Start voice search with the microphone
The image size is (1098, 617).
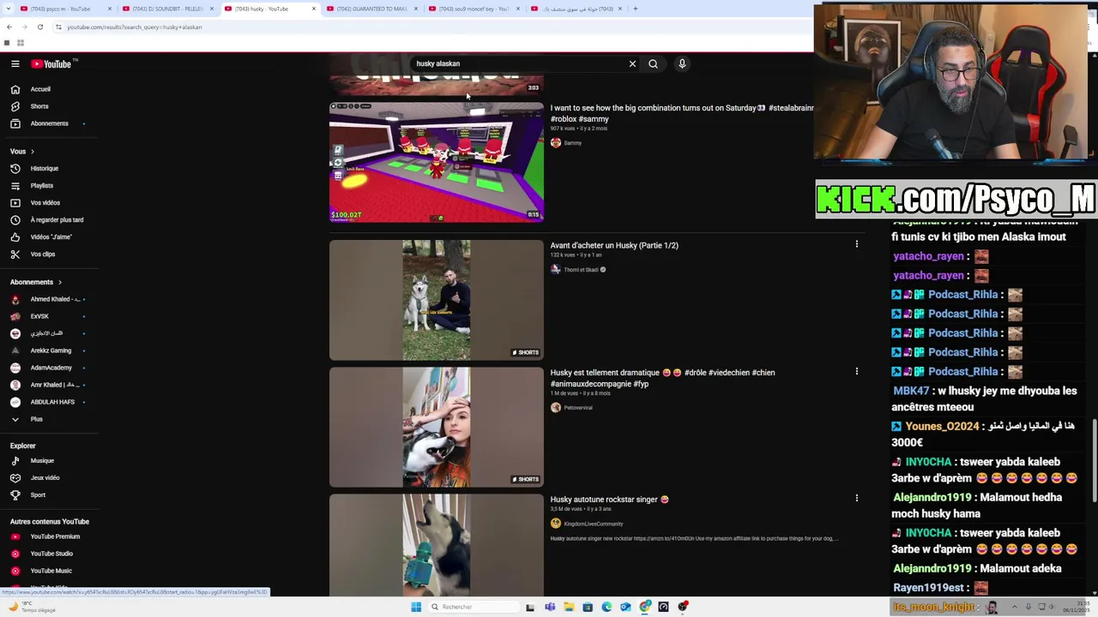point(682,63)
